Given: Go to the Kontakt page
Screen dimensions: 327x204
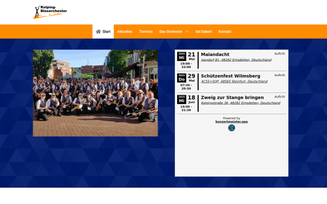Looking at the screenshot, I should (225, 32).
